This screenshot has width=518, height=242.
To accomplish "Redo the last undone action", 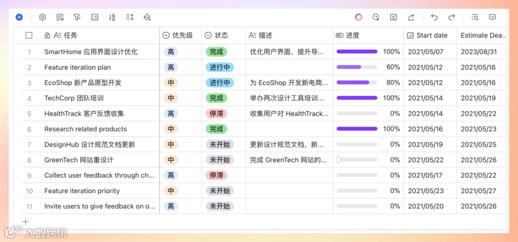I will (452, 17).
